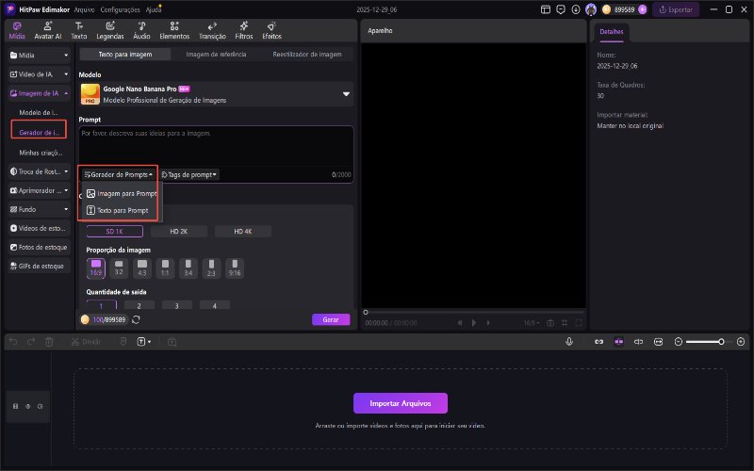Choose Texto para Prompt menu entry
This screenshot has height=471, width=754.
118,210
